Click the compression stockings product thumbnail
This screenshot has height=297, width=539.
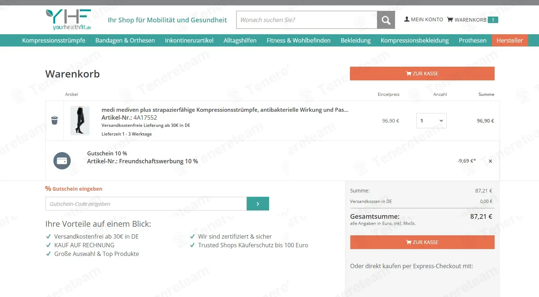click(x=80, y=121)
